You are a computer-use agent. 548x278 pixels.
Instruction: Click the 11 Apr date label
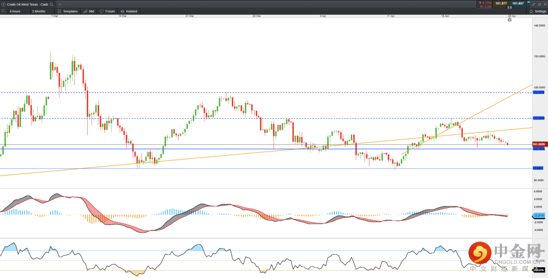(x=391, y=16)
